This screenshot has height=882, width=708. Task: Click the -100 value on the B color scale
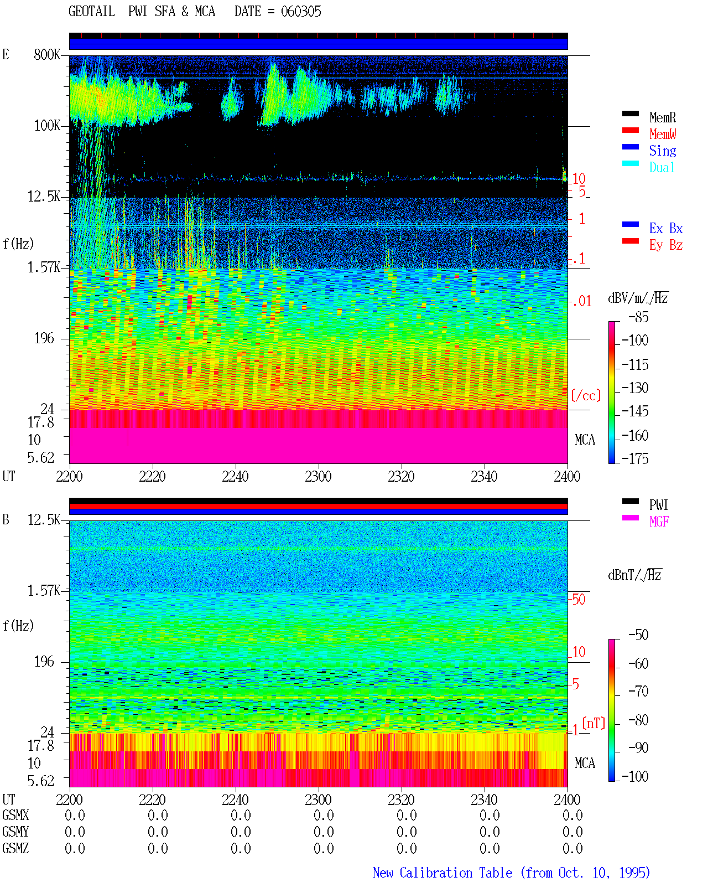pos(635,776)
